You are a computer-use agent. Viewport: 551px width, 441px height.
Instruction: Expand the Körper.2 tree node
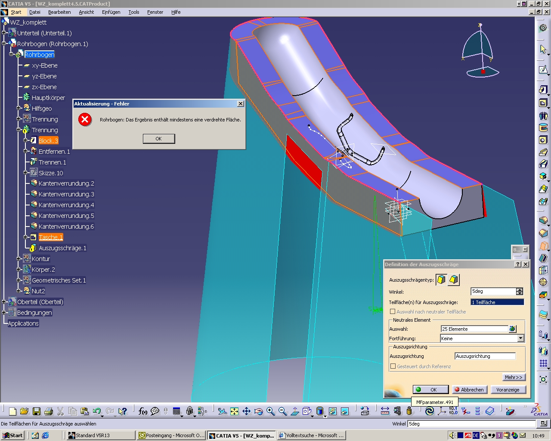tap(19, 269)
